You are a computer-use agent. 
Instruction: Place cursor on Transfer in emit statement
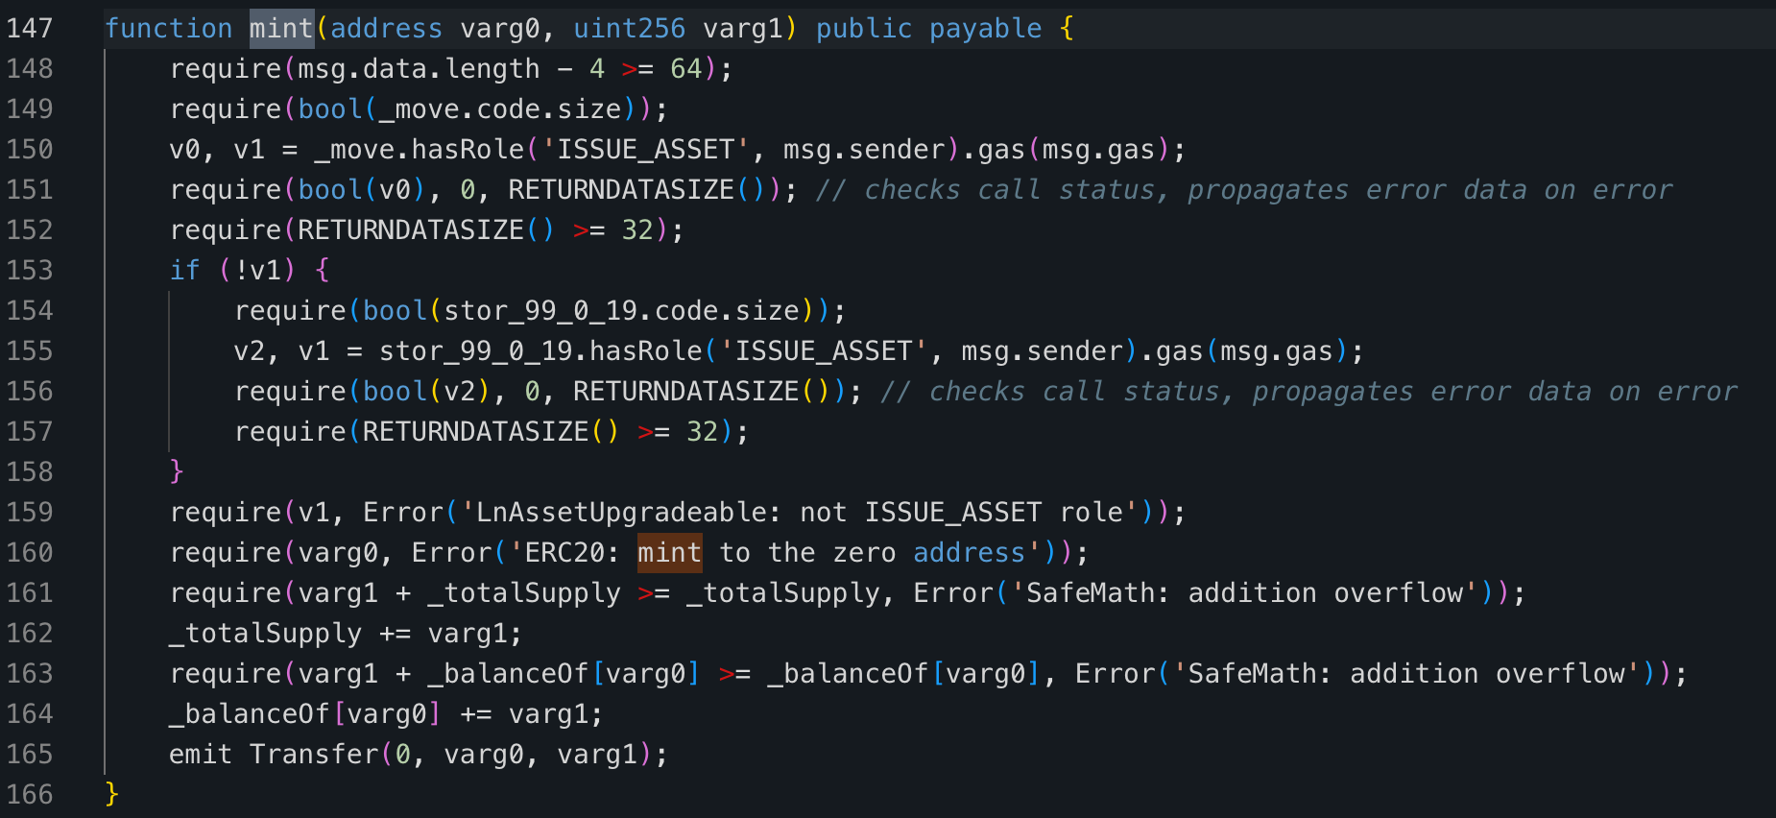[x=314, y=755]
